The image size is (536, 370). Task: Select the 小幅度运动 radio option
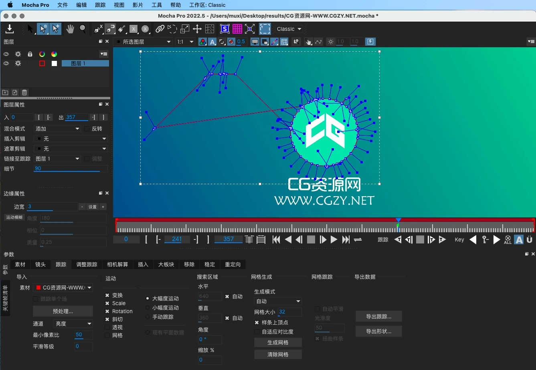tap(148, 308)
